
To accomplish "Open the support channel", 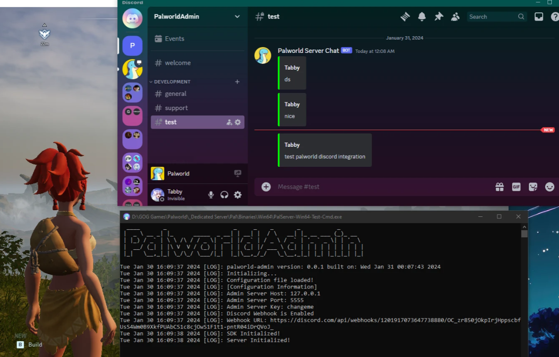I will 176,108.
